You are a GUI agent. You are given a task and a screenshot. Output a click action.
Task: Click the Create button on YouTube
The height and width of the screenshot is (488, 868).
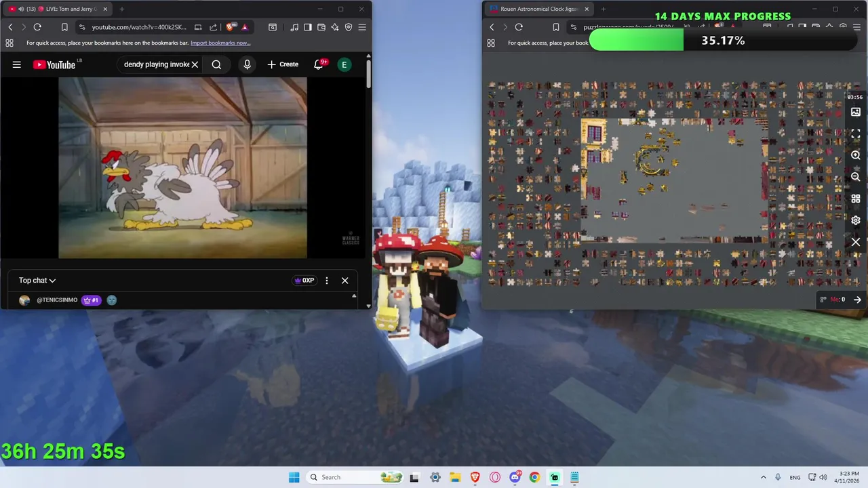283,64
